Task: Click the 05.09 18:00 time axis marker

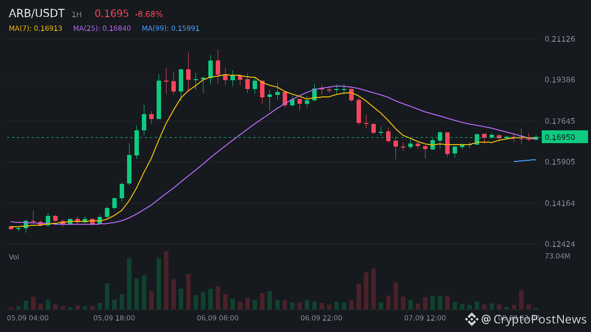Action: (114, 318)
